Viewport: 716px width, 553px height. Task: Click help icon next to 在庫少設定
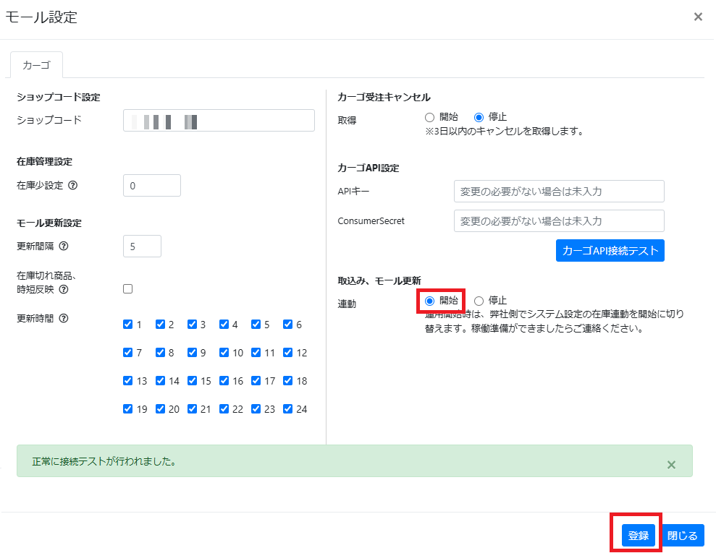[72, 185]
